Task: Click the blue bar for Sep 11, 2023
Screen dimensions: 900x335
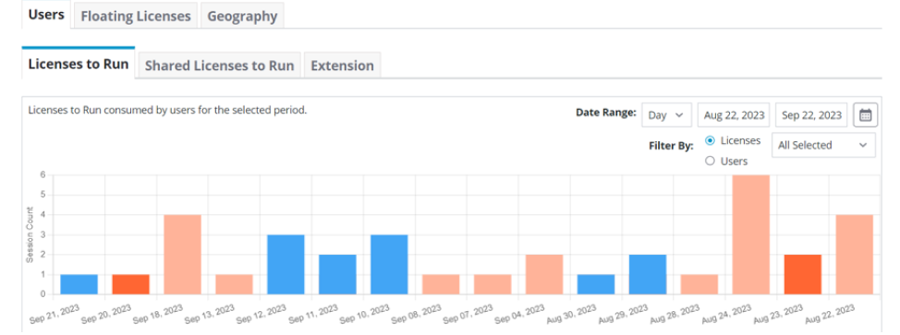Action: [x=337, y=275]
